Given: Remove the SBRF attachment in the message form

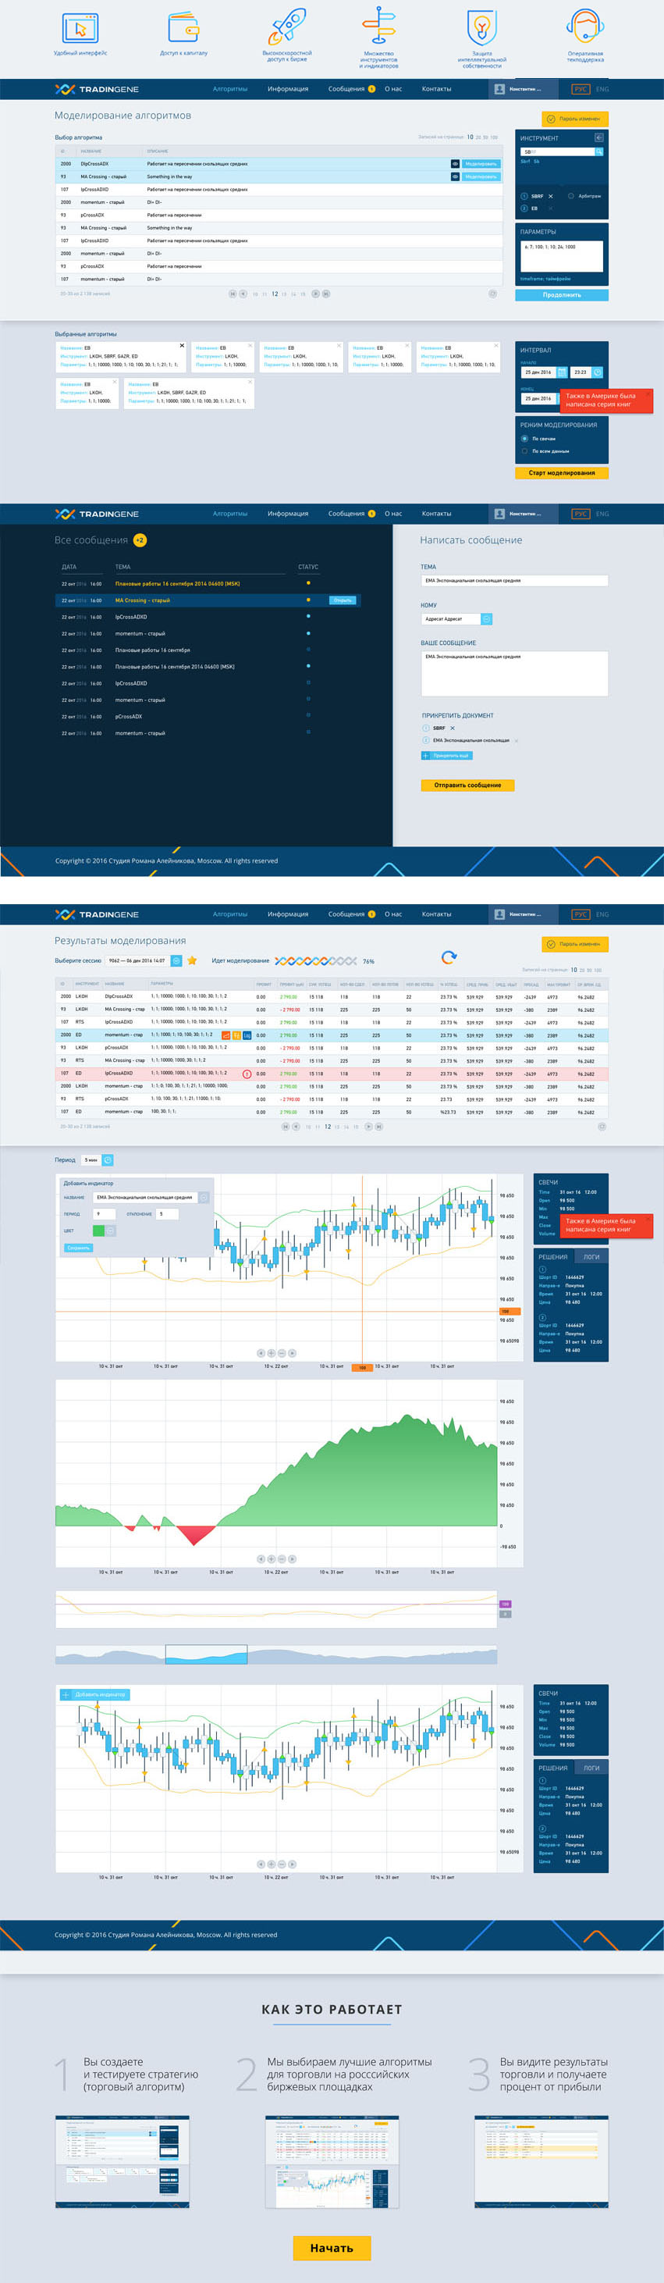Looking at the screenshot, I should pyautogui.click(x=453, y=728).
